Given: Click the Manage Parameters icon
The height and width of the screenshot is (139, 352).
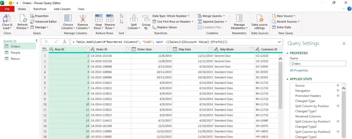Looking at the screenshot, I should [x=239, y=18].
